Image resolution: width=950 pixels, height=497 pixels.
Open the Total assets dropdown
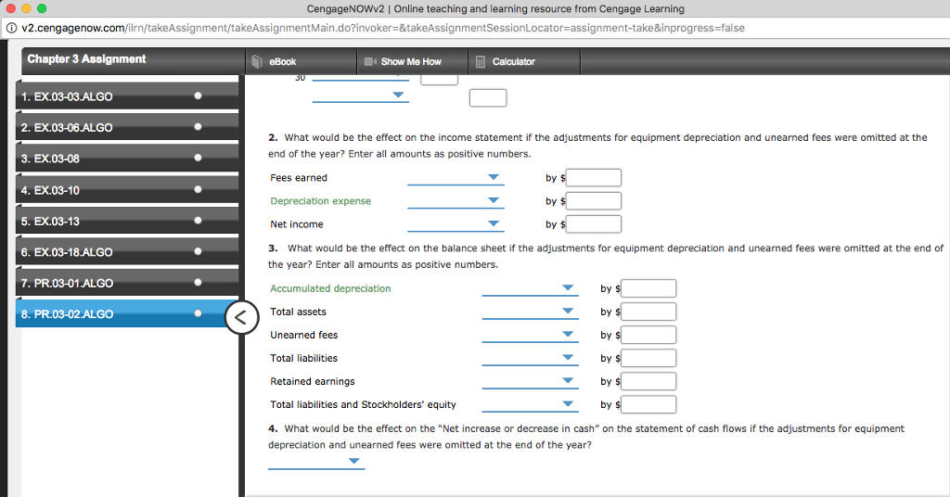tap(530, 312)
